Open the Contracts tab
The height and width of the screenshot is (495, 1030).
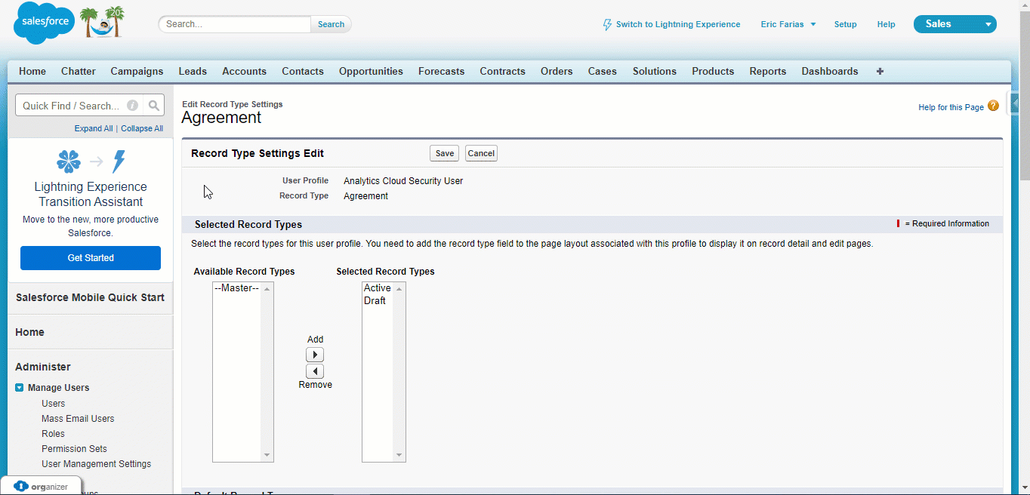point(502,71)
